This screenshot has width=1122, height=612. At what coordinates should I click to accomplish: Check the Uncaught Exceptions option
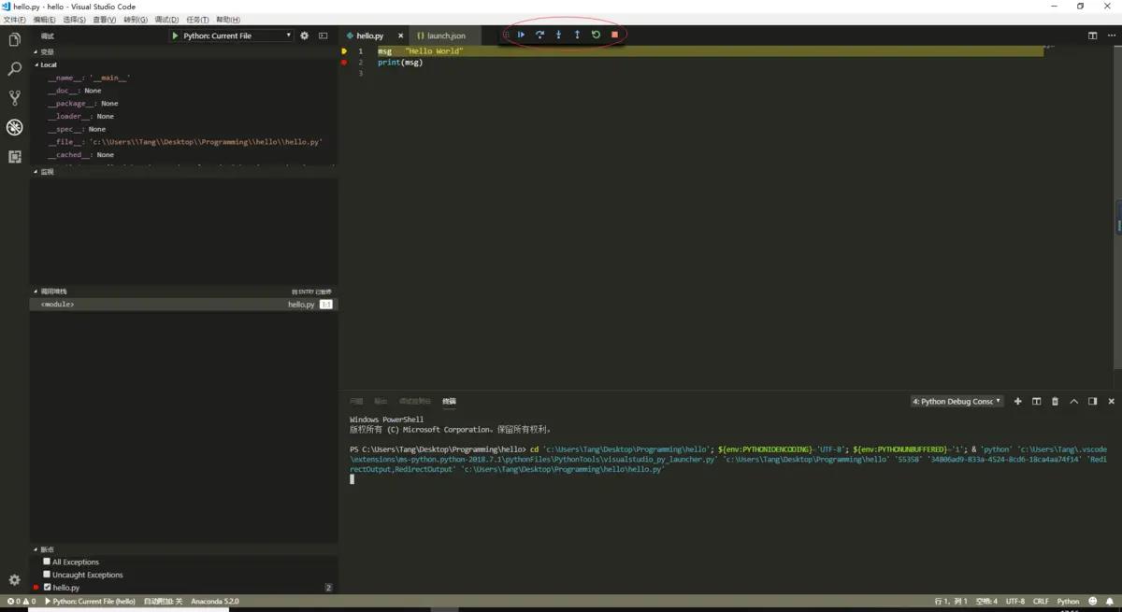(47, 575)
